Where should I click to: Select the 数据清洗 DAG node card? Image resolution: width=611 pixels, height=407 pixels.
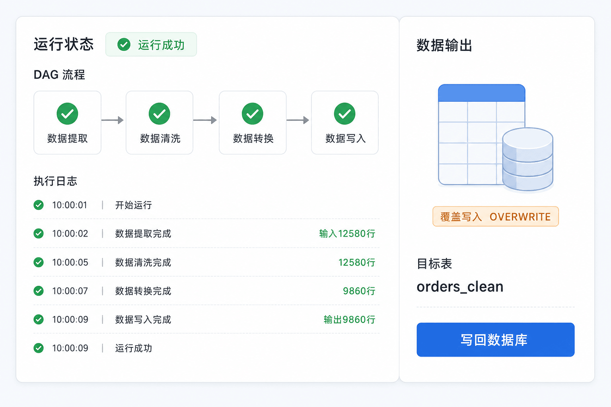pyautogui.click(x=160, y=122)
